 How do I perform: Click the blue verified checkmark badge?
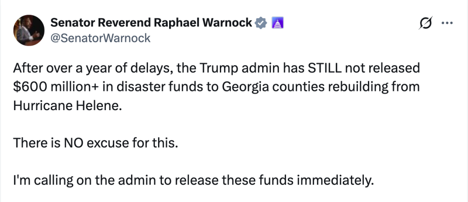(261, 22)
